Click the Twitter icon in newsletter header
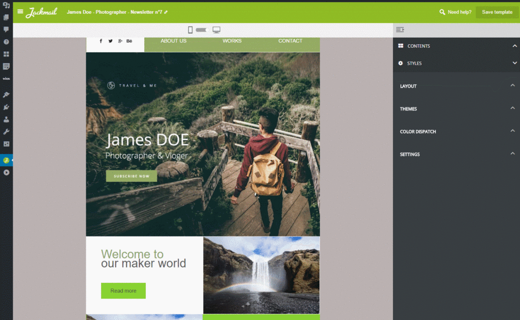The width and height of the screenshot is (520, 320). tap(110, 41)
